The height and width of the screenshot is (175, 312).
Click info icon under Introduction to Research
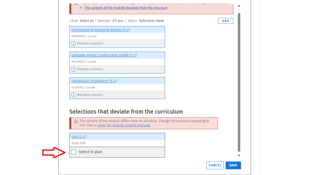(74, 95)
